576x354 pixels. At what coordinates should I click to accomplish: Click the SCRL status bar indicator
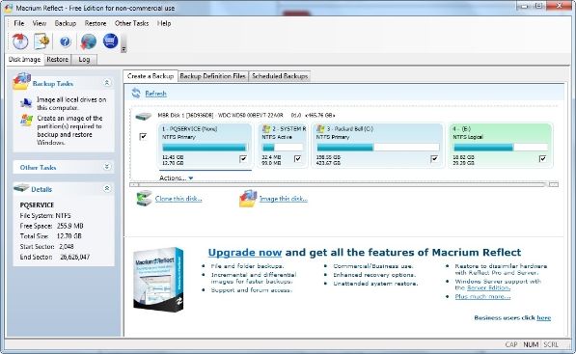coord(551,344)
